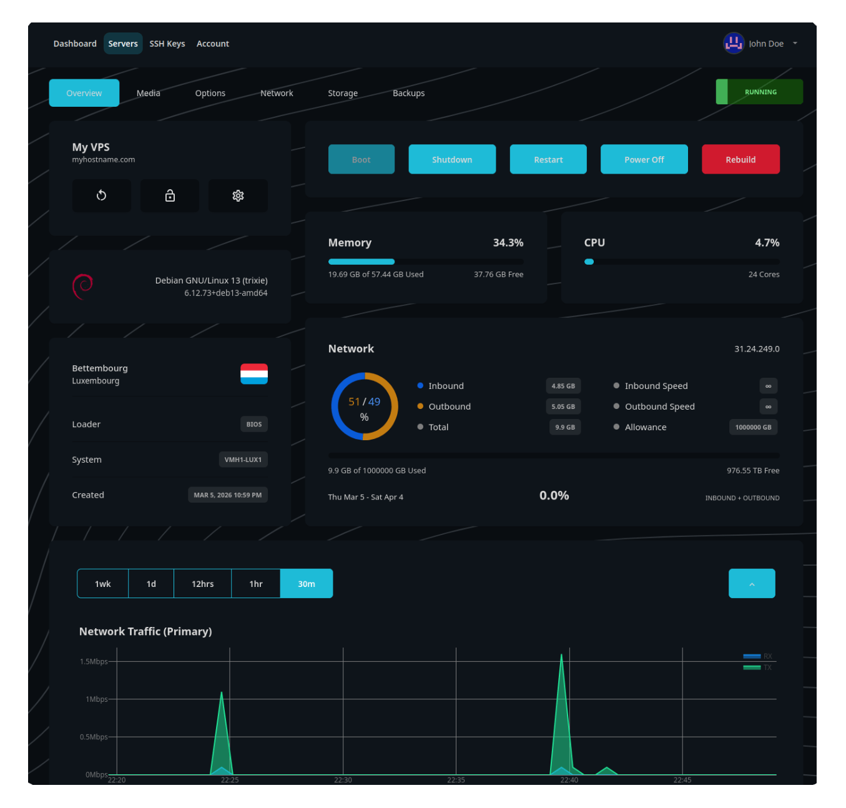Click the Luxembourg flag for Bettembourg
This screenshot has width=846, height=808.
click(253, 374)
